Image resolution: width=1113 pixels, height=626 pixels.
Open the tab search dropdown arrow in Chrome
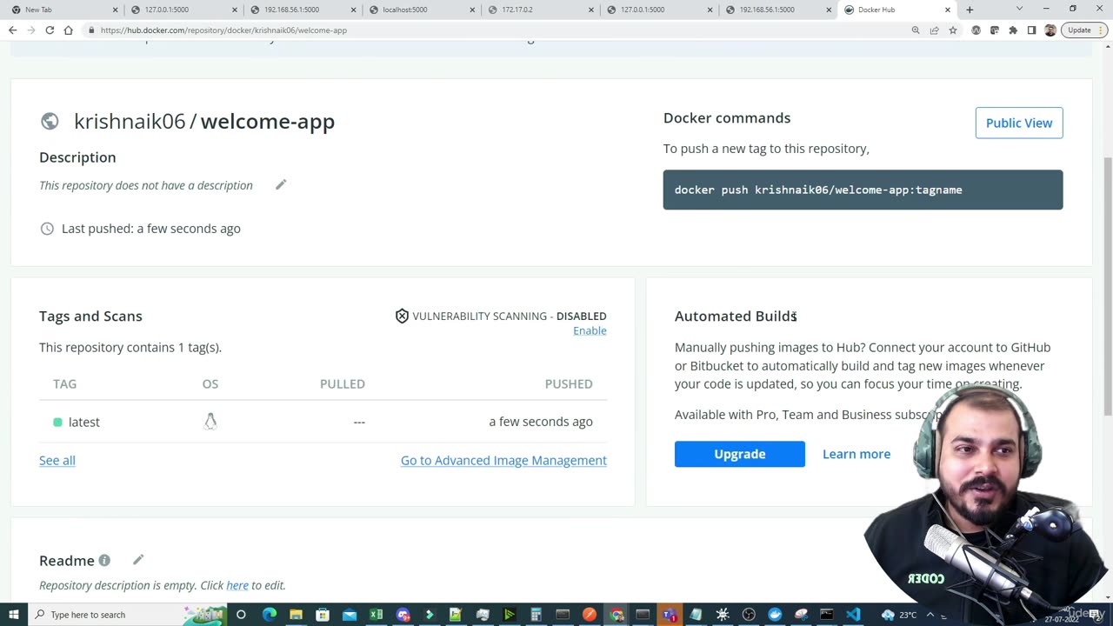pyautogui.click(x=1019, y=9)
